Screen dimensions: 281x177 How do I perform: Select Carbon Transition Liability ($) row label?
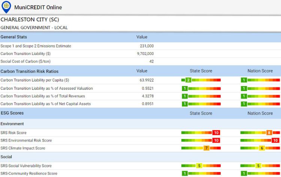click(x=25, y=54)
